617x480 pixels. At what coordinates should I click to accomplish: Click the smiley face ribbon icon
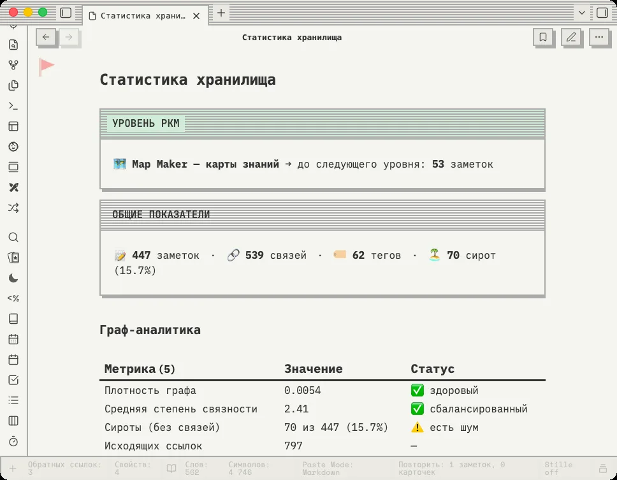pyautogui.click(x=13, y=147)
